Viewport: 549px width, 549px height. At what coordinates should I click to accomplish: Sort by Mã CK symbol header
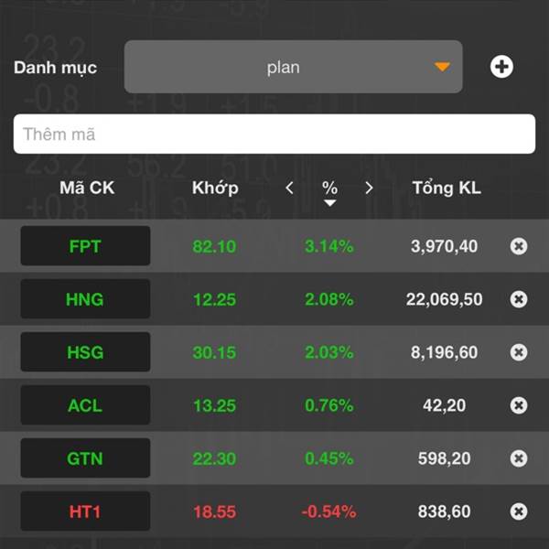coord(87,188)
